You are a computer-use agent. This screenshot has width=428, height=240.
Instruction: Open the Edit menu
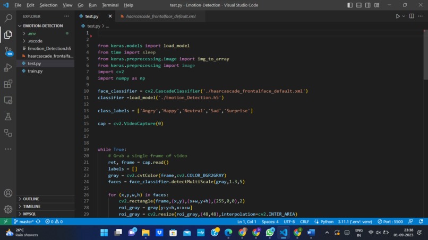[x=30, y=5]
